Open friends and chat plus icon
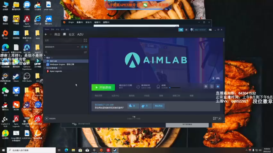Image resolution: width=273 pixels, height=153 pixels. coord(220,118)
